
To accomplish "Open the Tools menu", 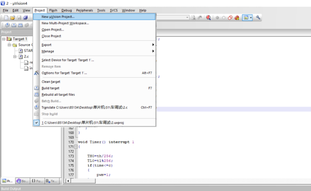I will (x=101, y=10).
